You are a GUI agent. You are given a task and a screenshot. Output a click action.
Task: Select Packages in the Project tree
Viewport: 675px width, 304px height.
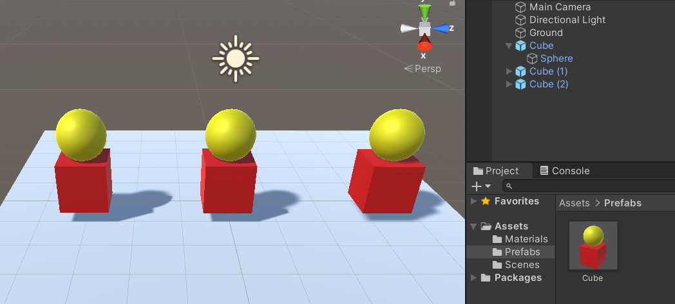pyautogui.click(x=518, y=278)
